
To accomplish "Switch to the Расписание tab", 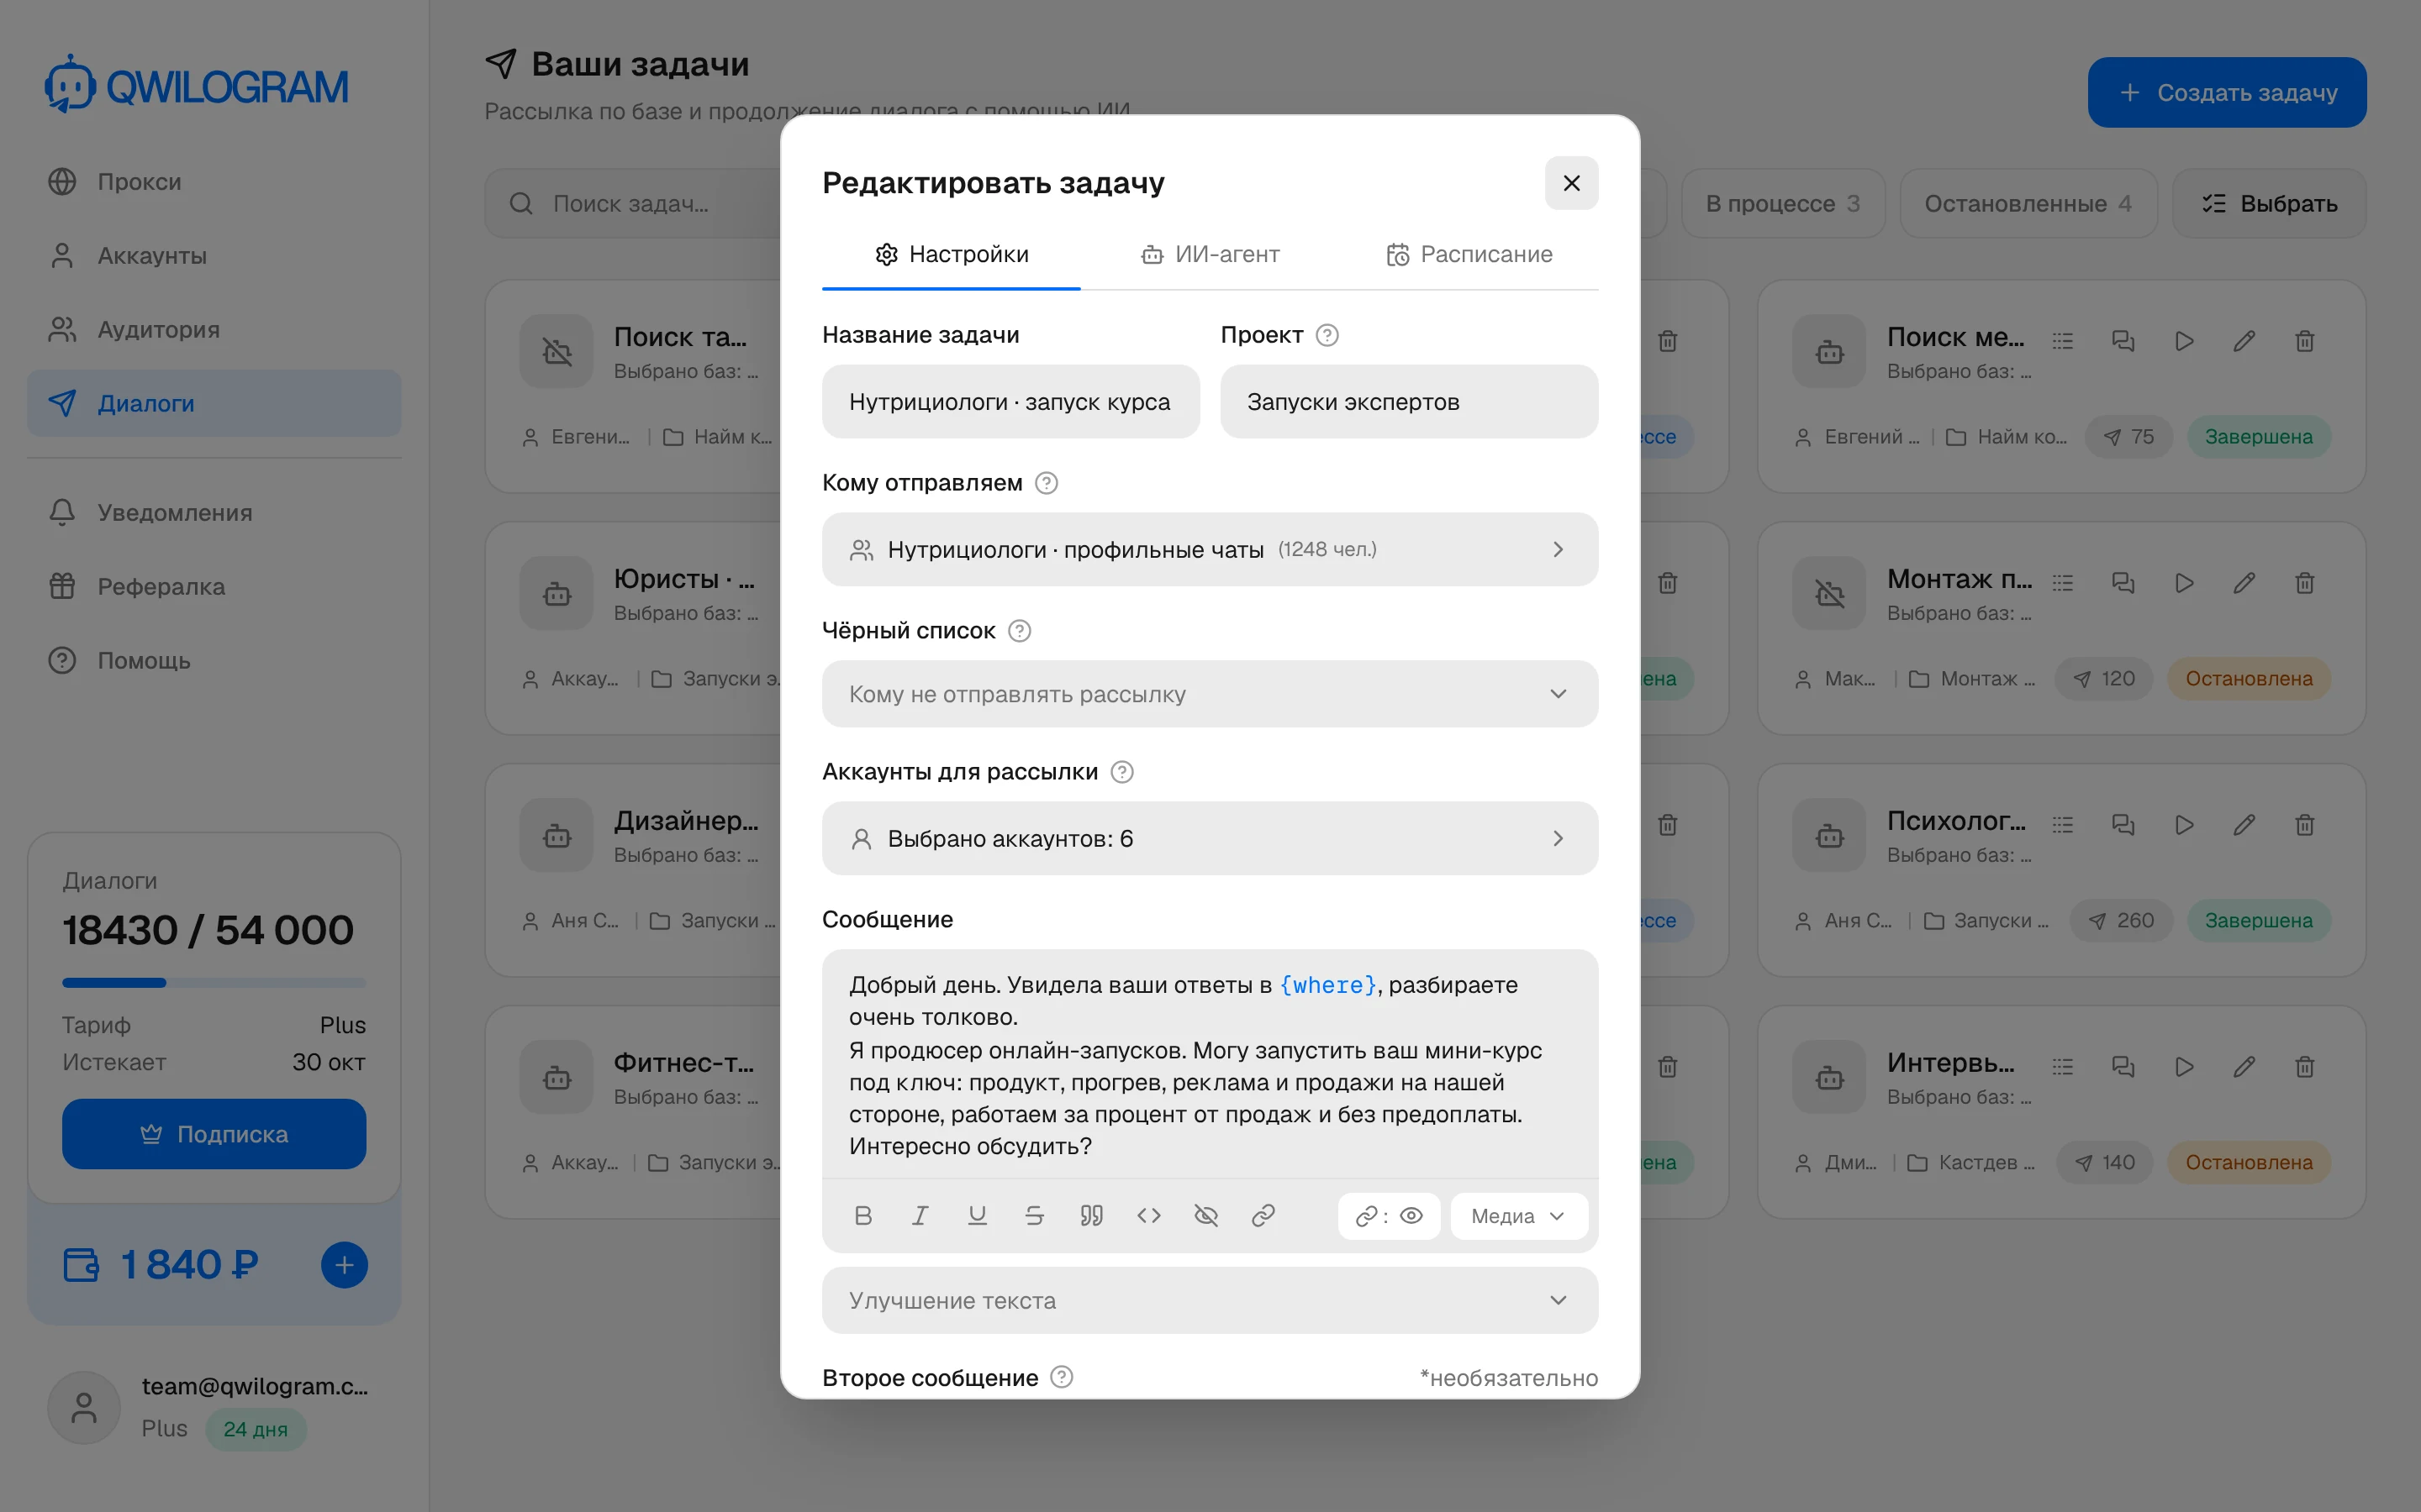I will tap(1469, 254).
